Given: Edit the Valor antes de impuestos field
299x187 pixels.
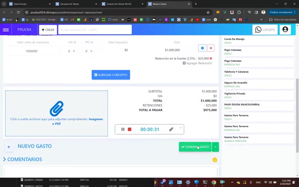Looking at the screenshot, I should tap(32, 51).
